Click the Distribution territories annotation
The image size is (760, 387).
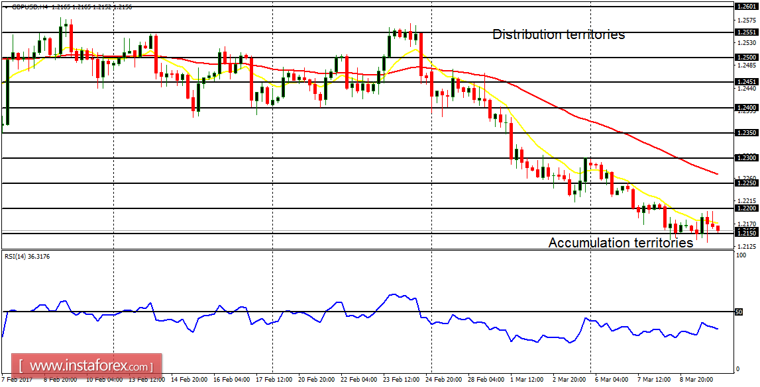click(557, 34)
